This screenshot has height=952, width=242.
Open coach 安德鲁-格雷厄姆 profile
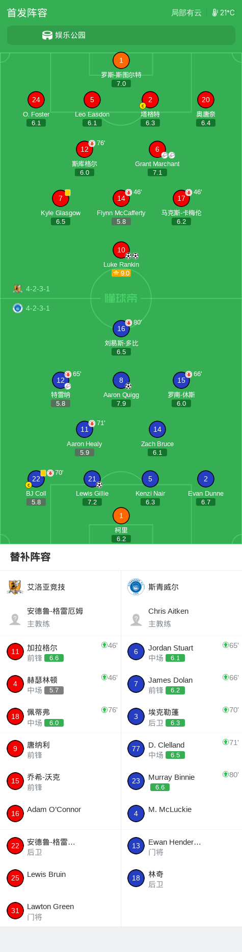pyautogui.click(x=61, y=617)
